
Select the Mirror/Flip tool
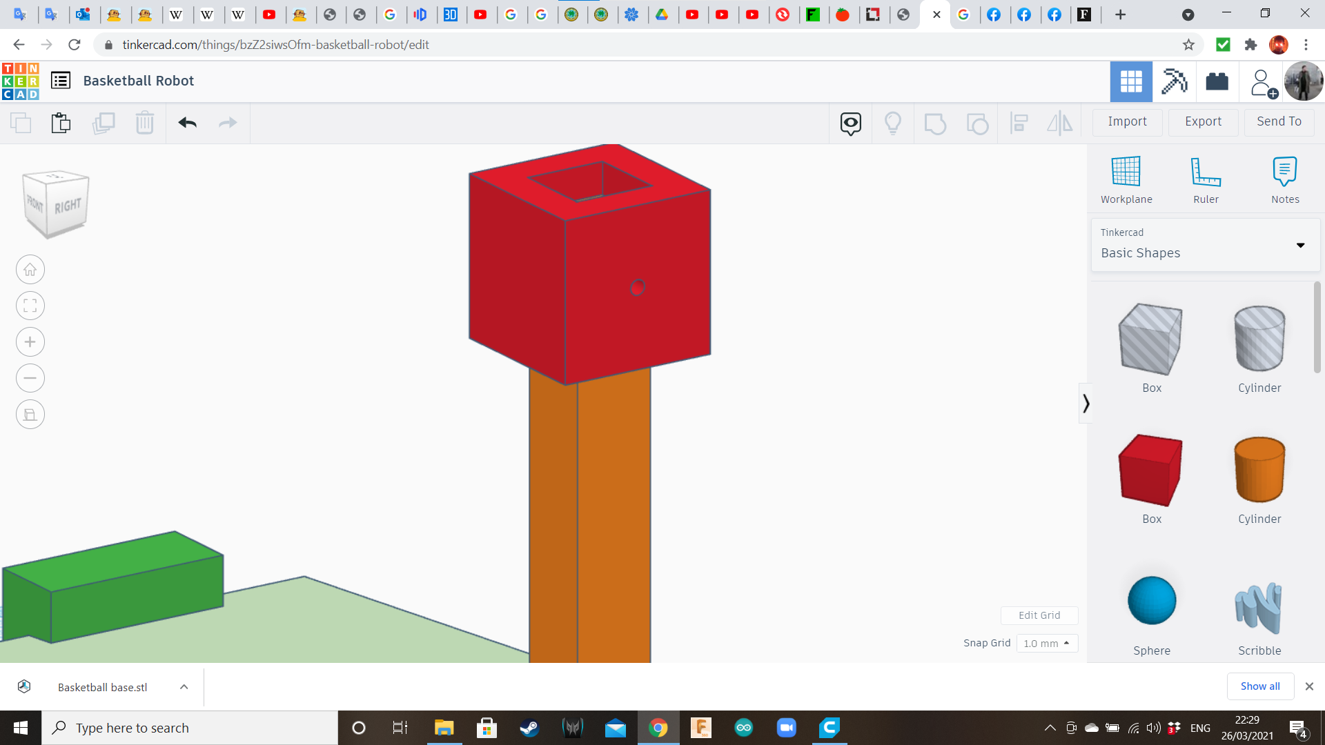[1059, 123]
